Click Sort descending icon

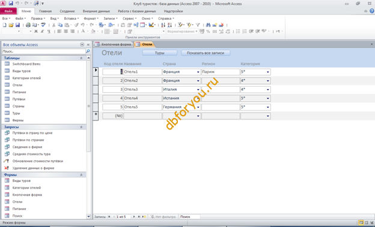coord(169,25)
